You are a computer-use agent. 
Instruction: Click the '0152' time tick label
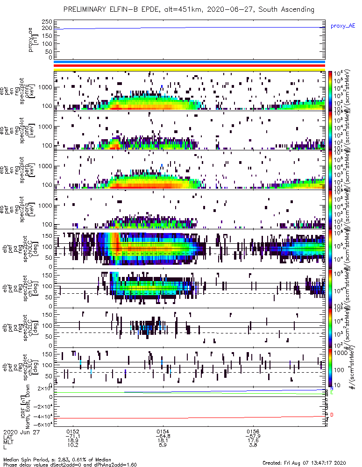pyautogui.click(x=73, y=432)
